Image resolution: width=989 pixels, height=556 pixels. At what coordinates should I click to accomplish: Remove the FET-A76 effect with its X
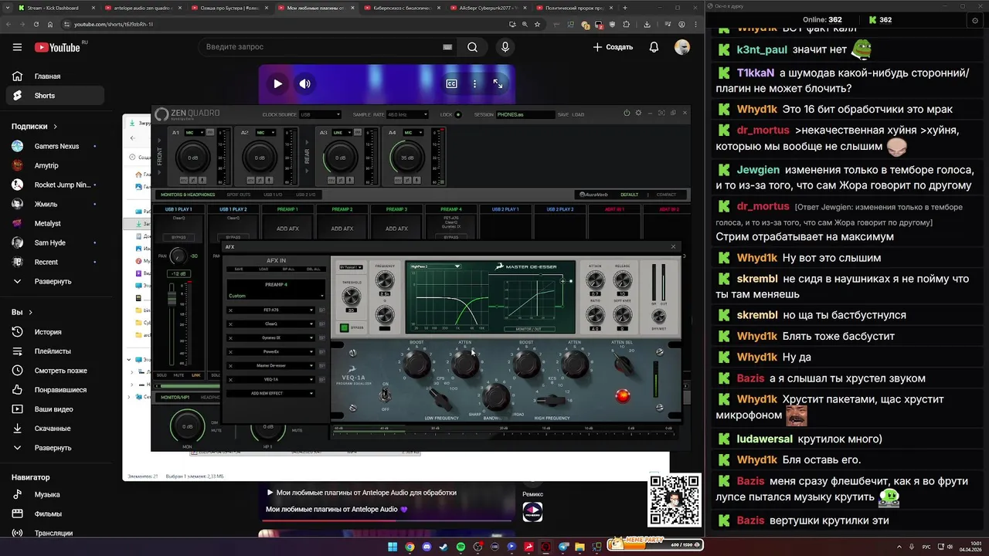(230, 310)
